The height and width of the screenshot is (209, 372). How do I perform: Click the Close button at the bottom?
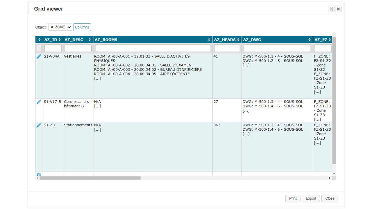[330, 199]
